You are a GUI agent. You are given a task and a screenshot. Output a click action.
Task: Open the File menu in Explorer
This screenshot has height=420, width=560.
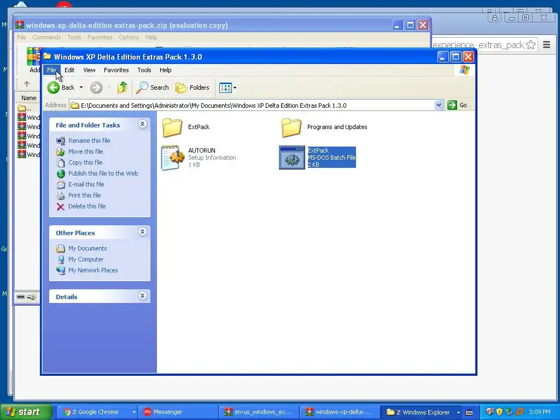(x=51, y=70)
